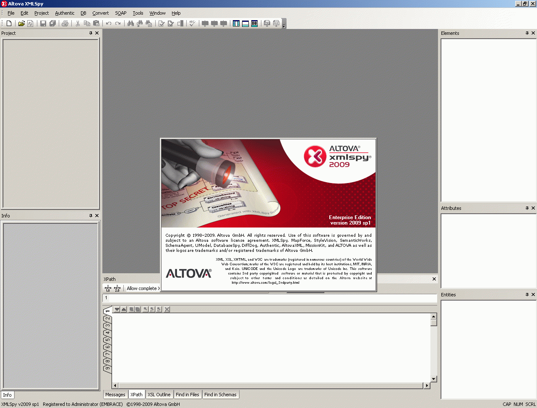
Task: Switch to the Find in Files tab
Action: tap(188, 395)
